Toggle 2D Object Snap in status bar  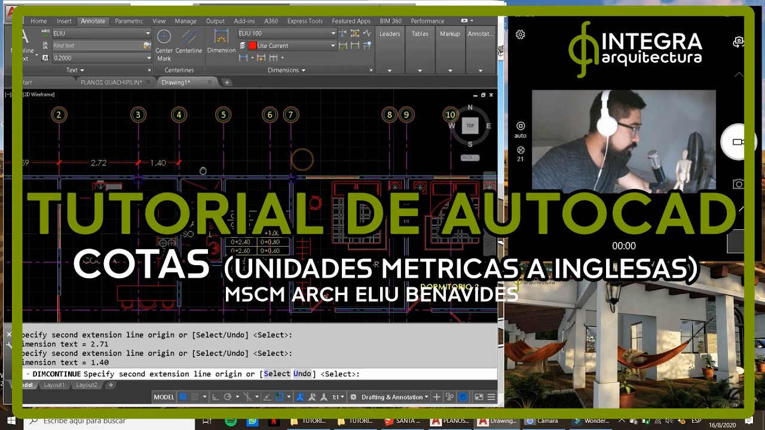point(279,397)
